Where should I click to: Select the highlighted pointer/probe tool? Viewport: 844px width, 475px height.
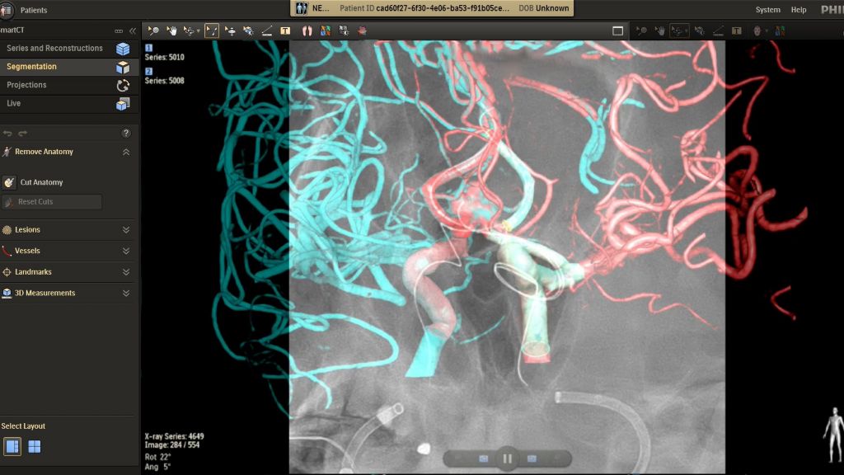point(212,31)
